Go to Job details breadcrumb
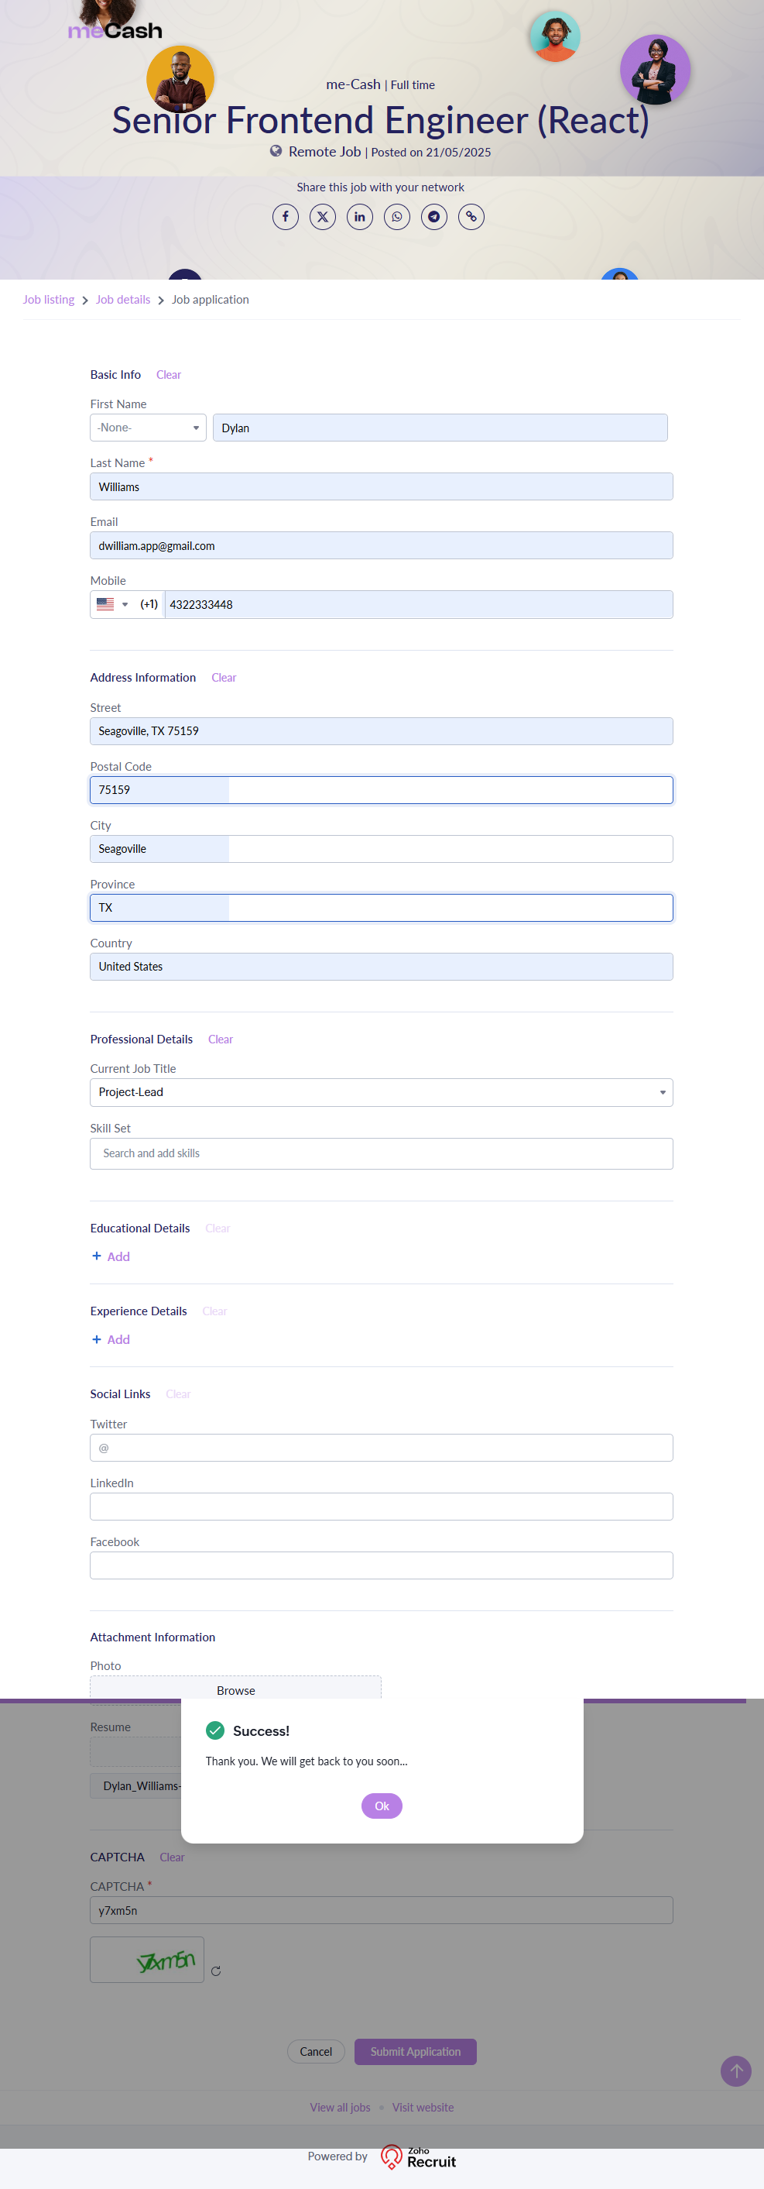The width and height of the screenshot is (764, 2189). [x=122, y=300]
